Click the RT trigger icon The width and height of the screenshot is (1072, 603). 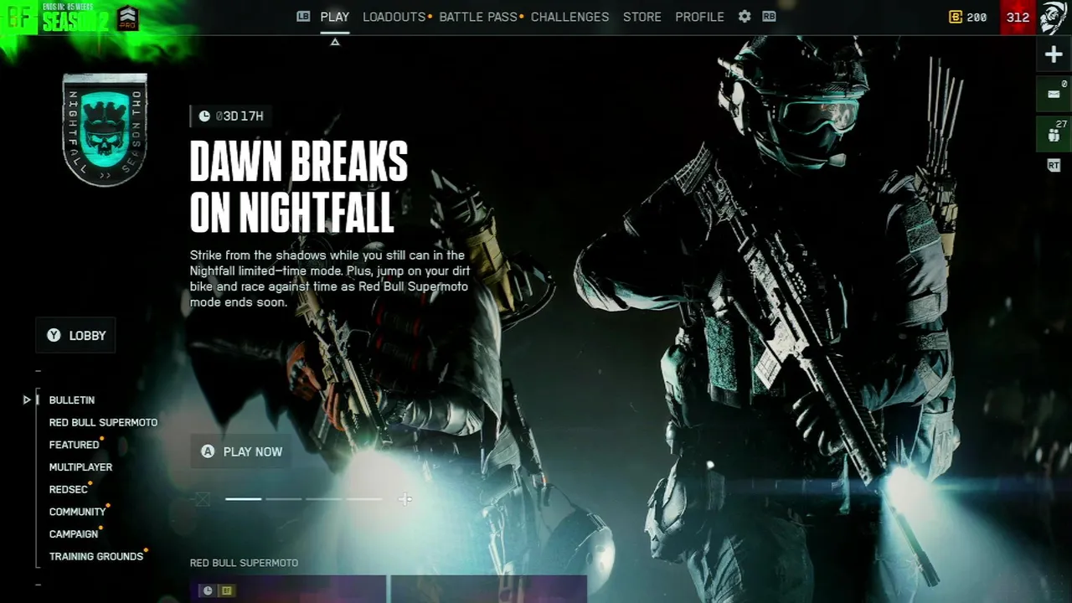(1054, 166)
